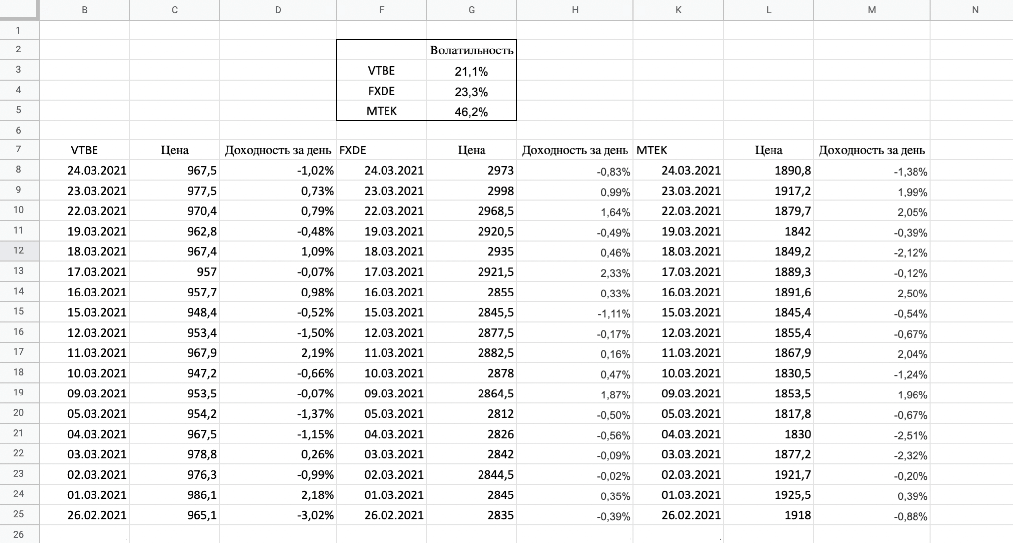The width and height of the screenshot is (1013, 543).
Task: Click the 46,2% volatility value
Action: point(471,111)
